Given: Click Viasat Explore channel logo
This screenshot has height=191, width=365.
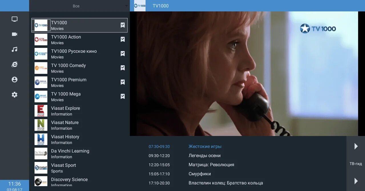Looking at the screenshot, I should [41, 111].
